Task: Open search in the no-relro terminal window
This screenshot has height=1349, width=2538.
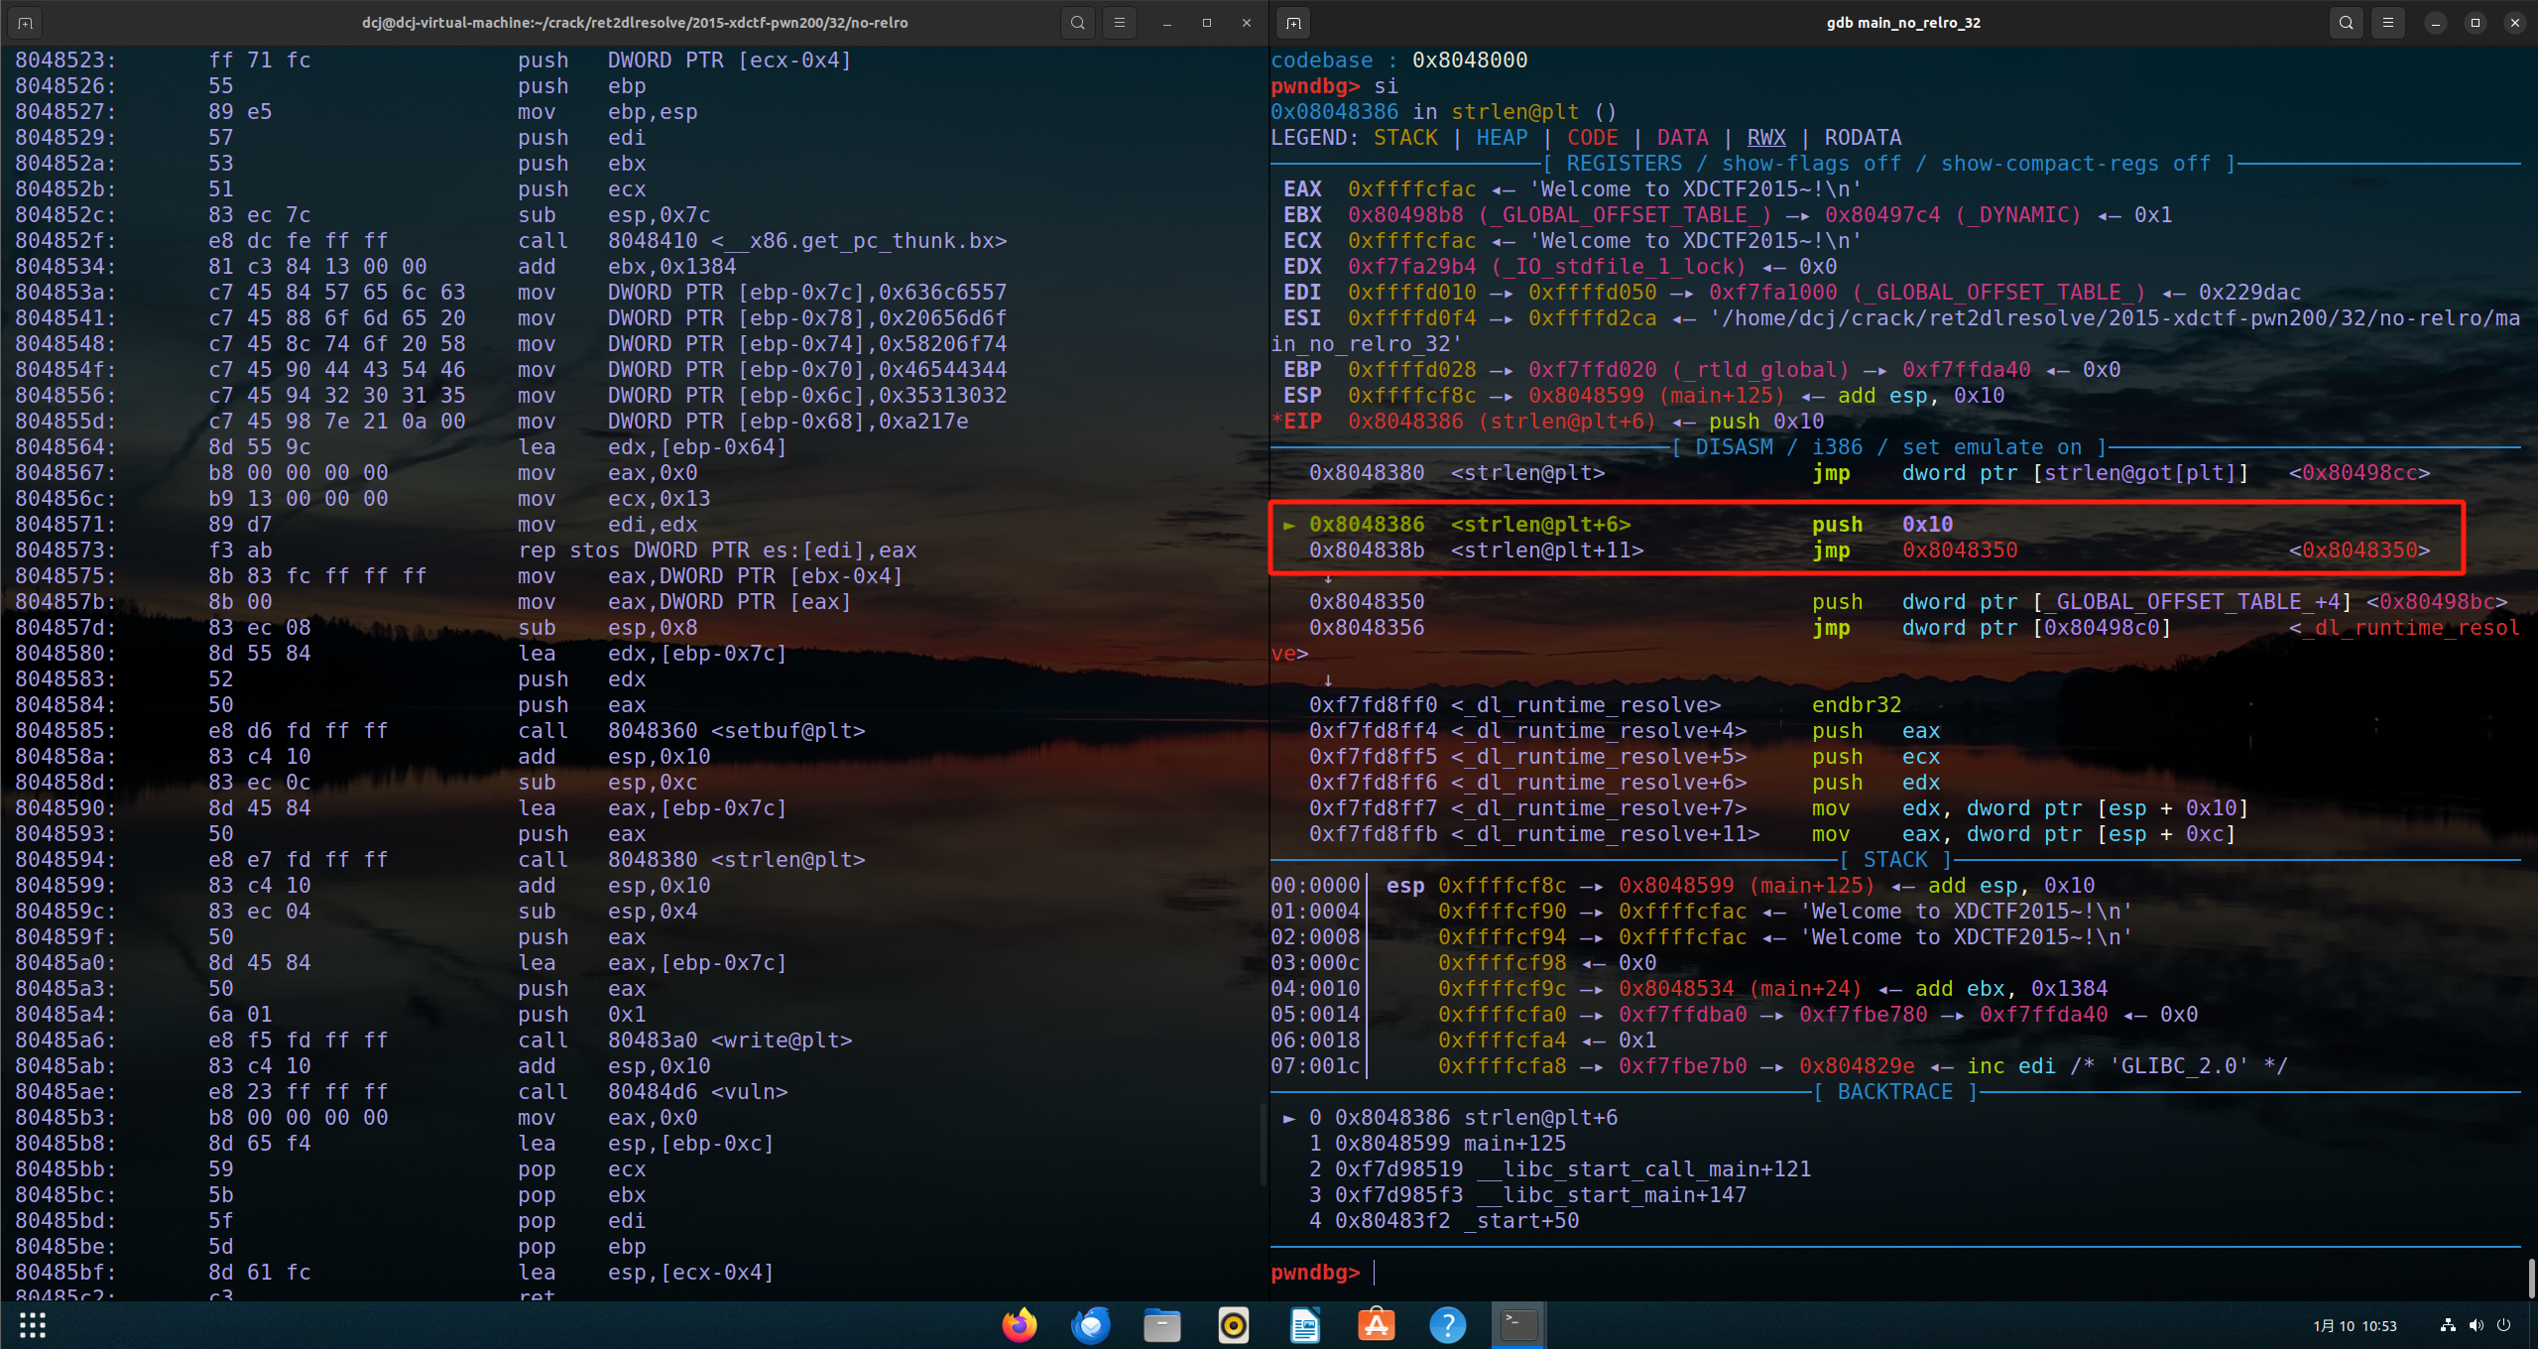Action: point(1077,23)
